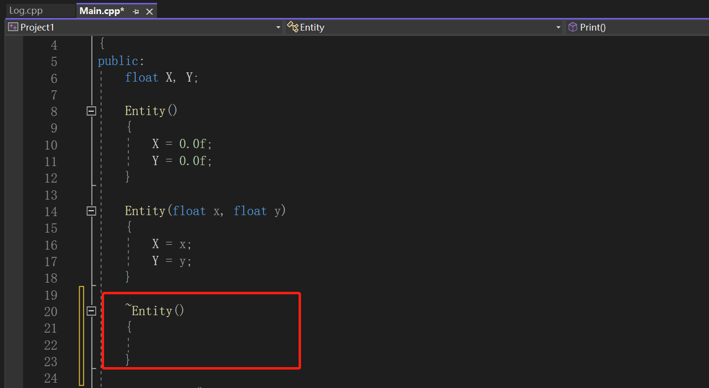Click the Print() method cube icon
The height and width of the screenshot is (388, 709).
coord(573,27)
